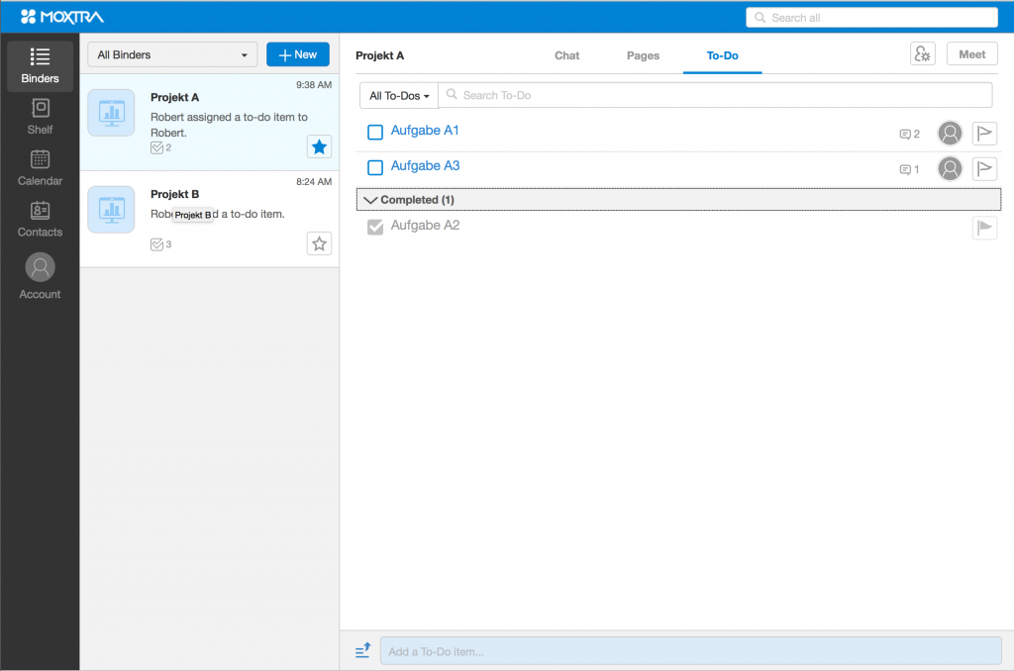Screen dimensions: 1014x671
Task: View assignee avatar of Aufgabe A3
Action: point(950,168)
